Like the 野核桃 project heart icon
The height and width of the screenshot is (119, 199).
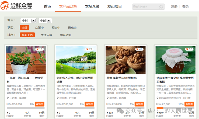pos(137,49)
